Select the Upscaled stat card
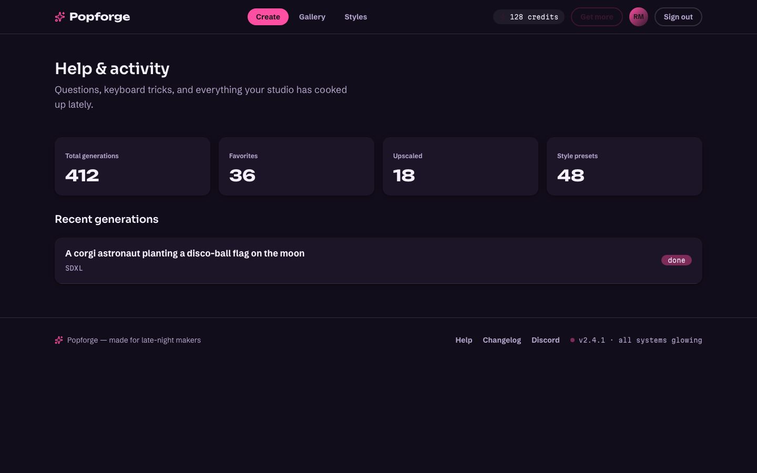This screenshot has height=473, width=757. tap(461, 166)
